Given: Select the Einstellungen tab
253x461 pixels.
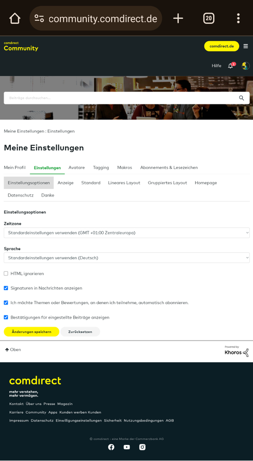Looking at the screenshot, I should point(47,168).
